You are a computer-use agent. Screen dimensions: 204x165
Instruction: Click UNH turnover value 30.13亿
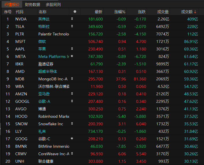[x=191, y=161]
